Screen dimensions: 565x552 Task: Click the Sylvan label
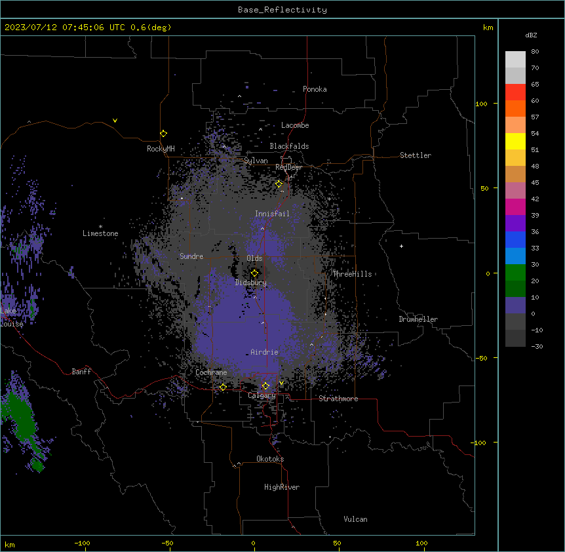(x=256, y=161)
